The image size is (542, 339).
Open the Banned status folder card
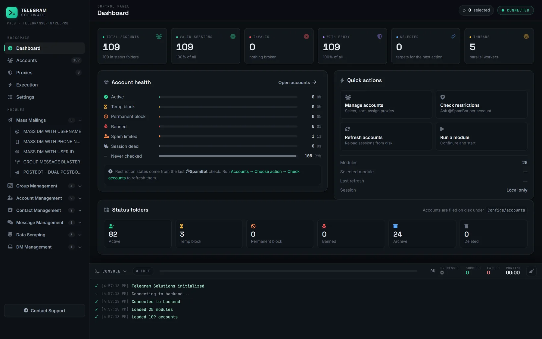[x=351, y=234]
